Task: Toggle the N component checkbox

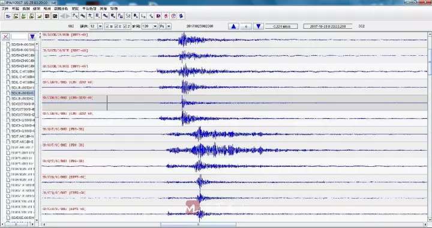Action: (107, 26)
